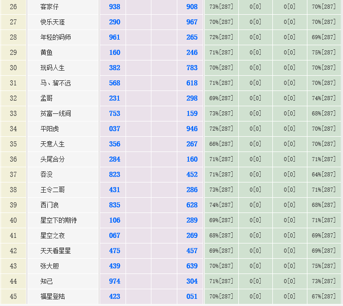Open the 平阳虎 user link
The height and width of the screenshot is (306, 343).
click(x=49, y=129)
